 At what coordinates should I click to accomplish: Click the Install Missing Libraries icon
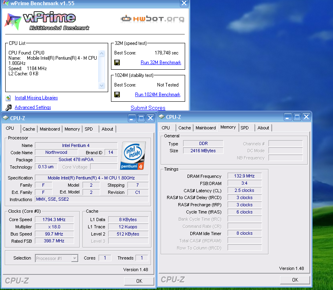(x=8, y=98)
